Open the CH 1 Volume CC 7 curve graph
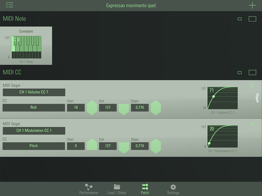This screenshot has height=196, width=262. [x=222, y=98]
